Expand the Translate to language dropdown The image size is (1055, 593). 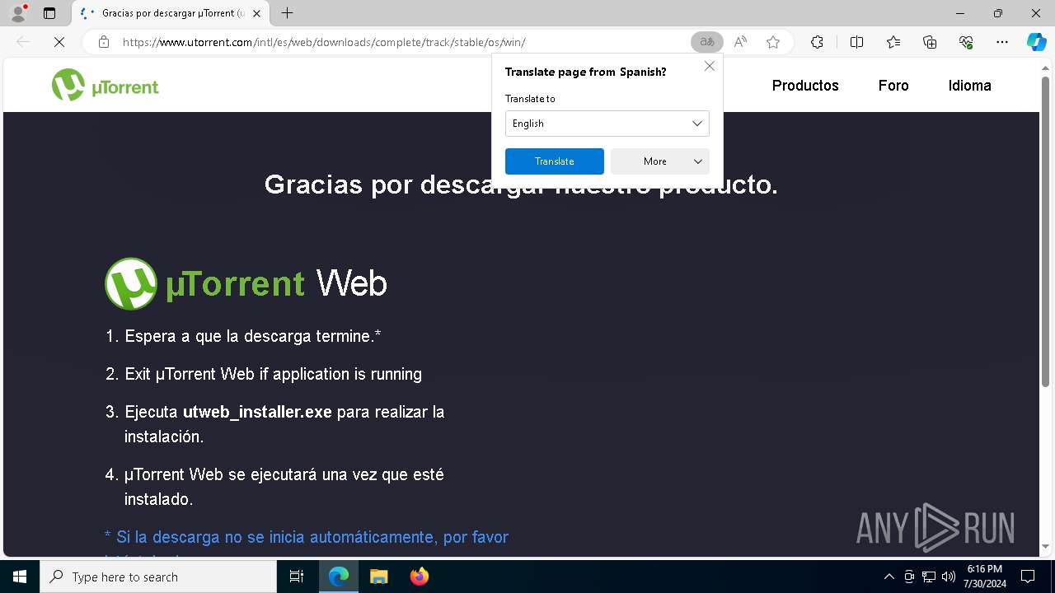[x=607, y=124]
